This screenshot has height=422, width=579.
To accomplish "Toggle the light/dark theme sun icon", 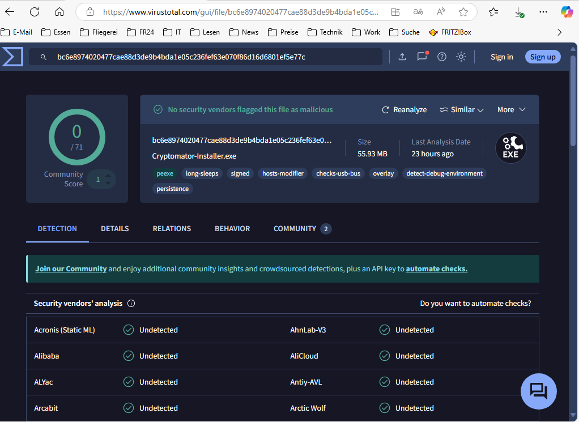I will point(461,57).
